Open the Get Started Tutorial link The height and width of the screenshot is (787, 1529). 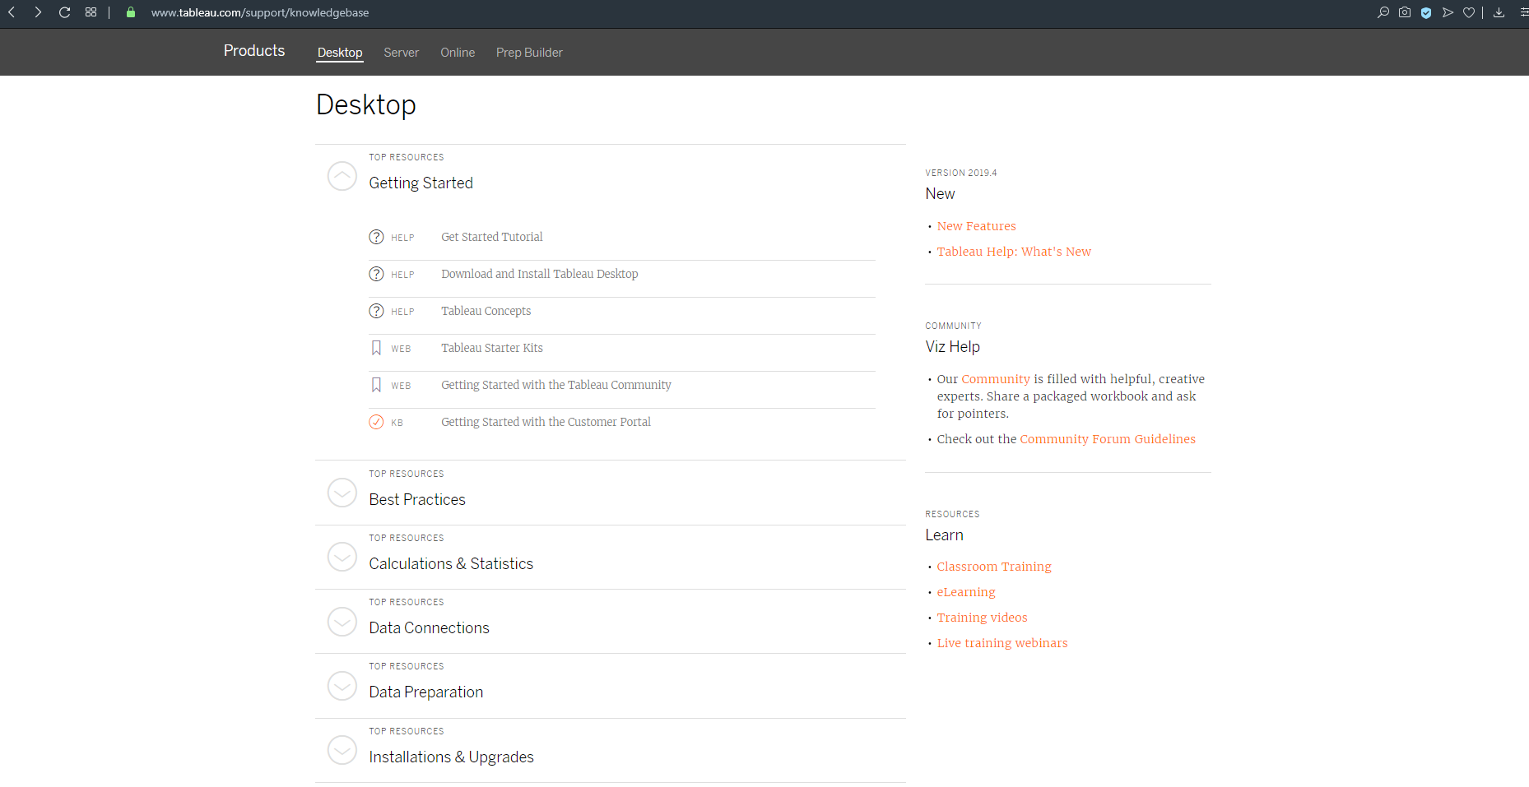point(491,237)
